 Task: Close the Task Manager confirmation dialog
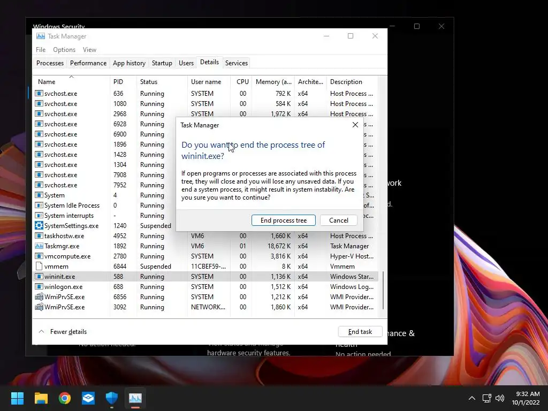pyautogui.click(x=355, y=125)
